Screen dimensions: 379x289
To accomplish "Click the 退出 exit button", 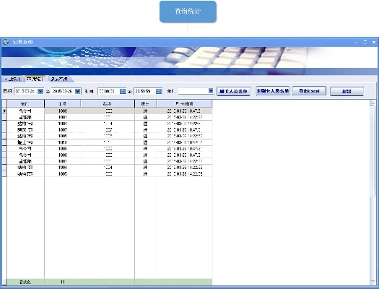I will tap(347, 92).
